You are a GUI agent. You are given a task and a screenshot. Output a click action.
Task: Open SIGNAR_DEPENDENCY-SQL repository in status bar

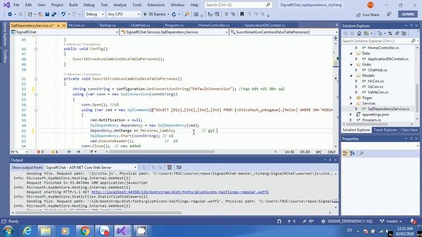tap(347, 221)
